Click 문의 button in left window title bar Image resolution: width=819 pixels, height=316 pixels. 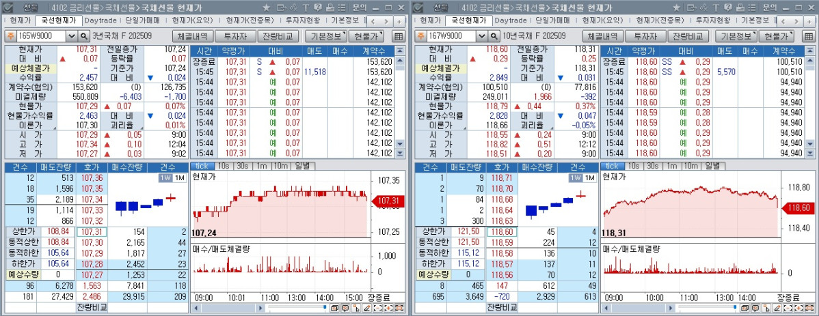[x=360, y=8]
